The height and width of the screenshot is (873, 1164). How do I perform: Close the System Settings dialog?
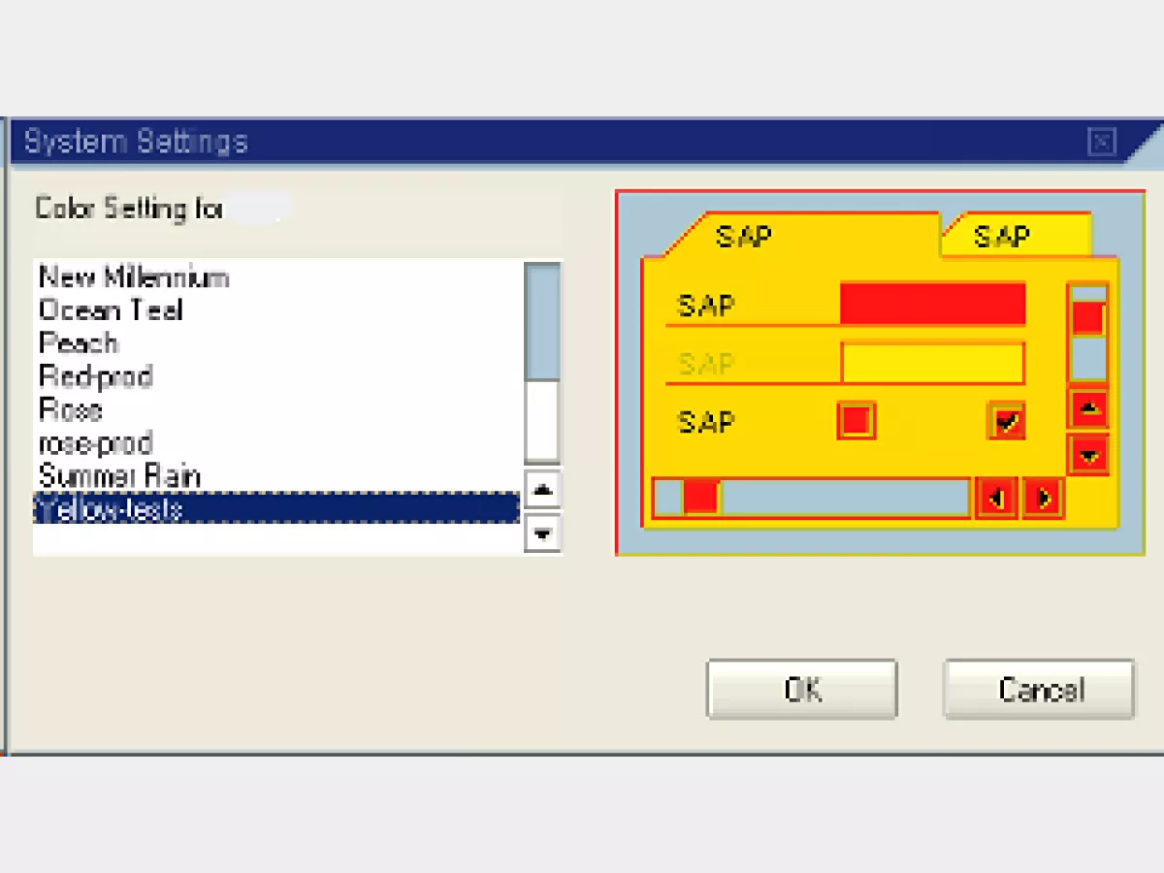click(x=1102, y=143)
